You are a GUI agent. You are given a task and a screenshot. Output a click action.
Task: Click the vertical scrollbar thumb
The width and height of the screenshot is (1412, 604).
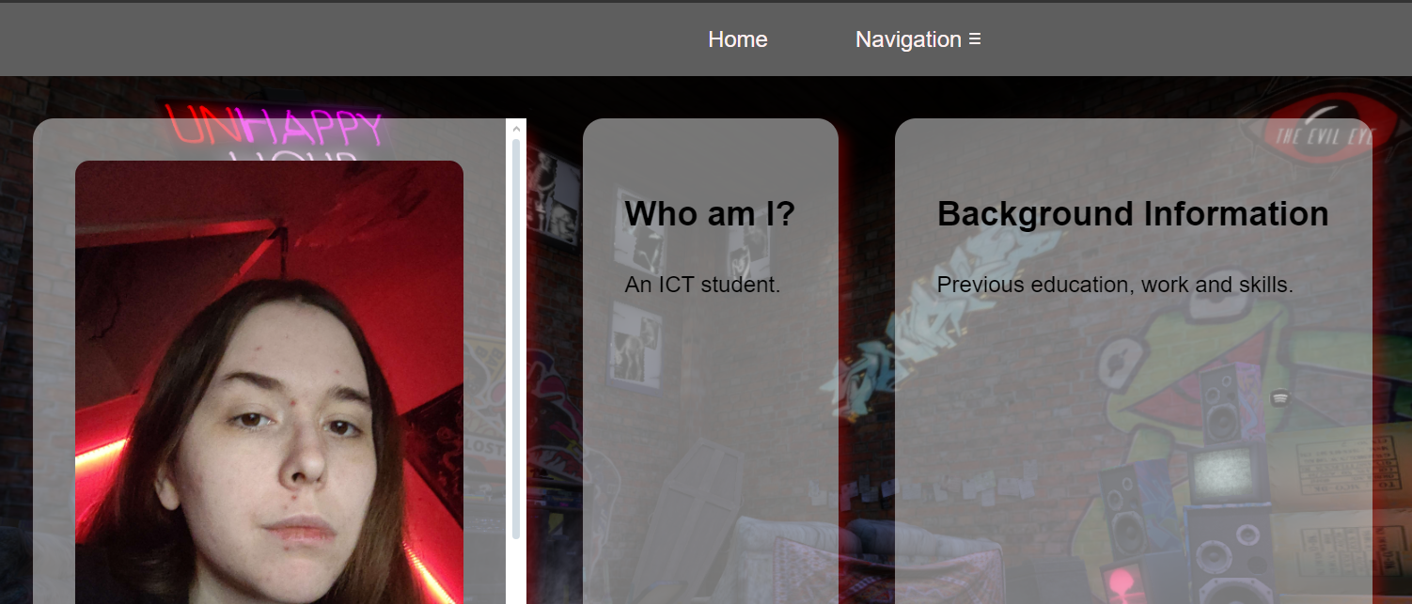[516, 338]
